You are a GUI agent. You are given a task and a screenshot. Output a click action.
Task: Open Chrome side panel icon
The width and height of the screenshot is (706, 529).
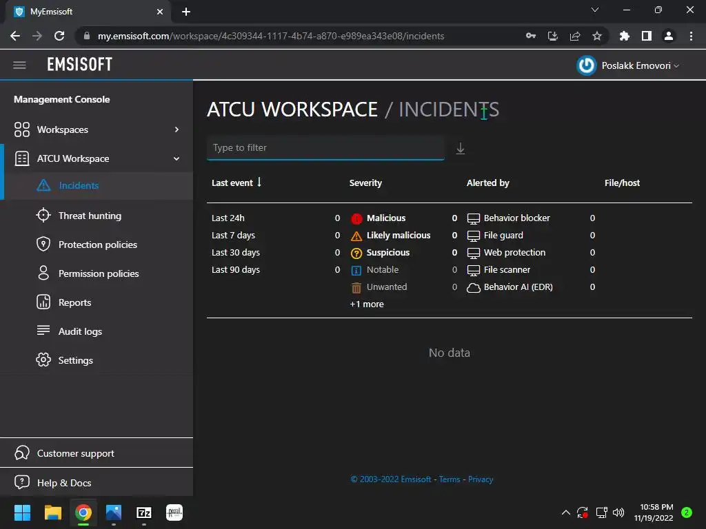(646, 36)
